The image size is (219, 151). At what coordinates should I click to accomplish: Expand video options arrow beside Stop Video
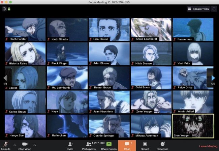coord(35,145)
